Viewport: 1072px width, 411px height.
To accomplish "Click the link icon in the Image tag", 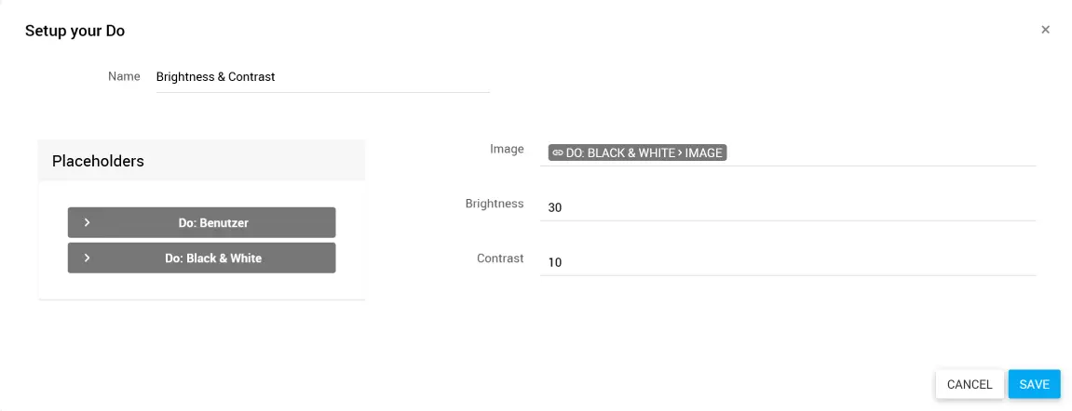I will 558,152.
